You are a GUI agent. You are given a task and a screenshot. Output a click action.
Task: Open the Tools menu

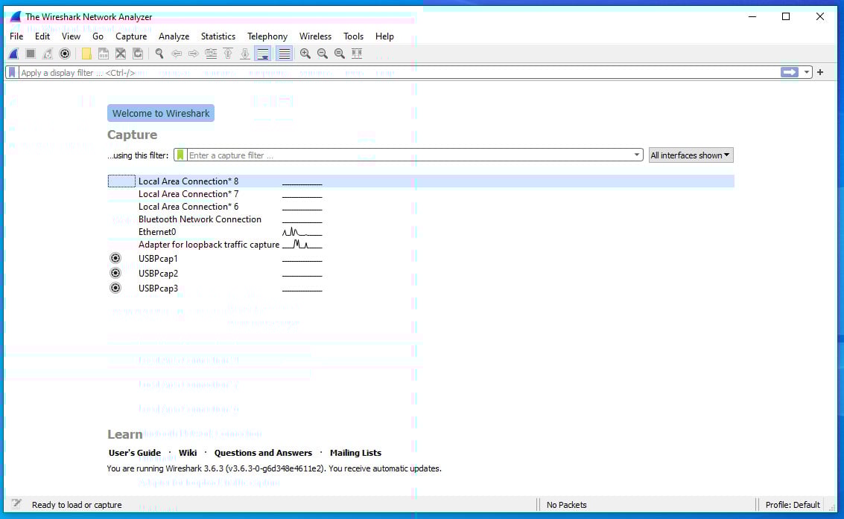tap(354, 36)
